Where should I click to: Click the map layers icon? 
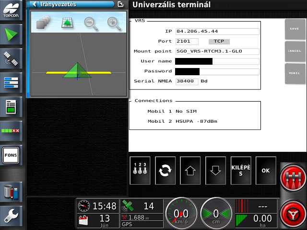[43, 23]
